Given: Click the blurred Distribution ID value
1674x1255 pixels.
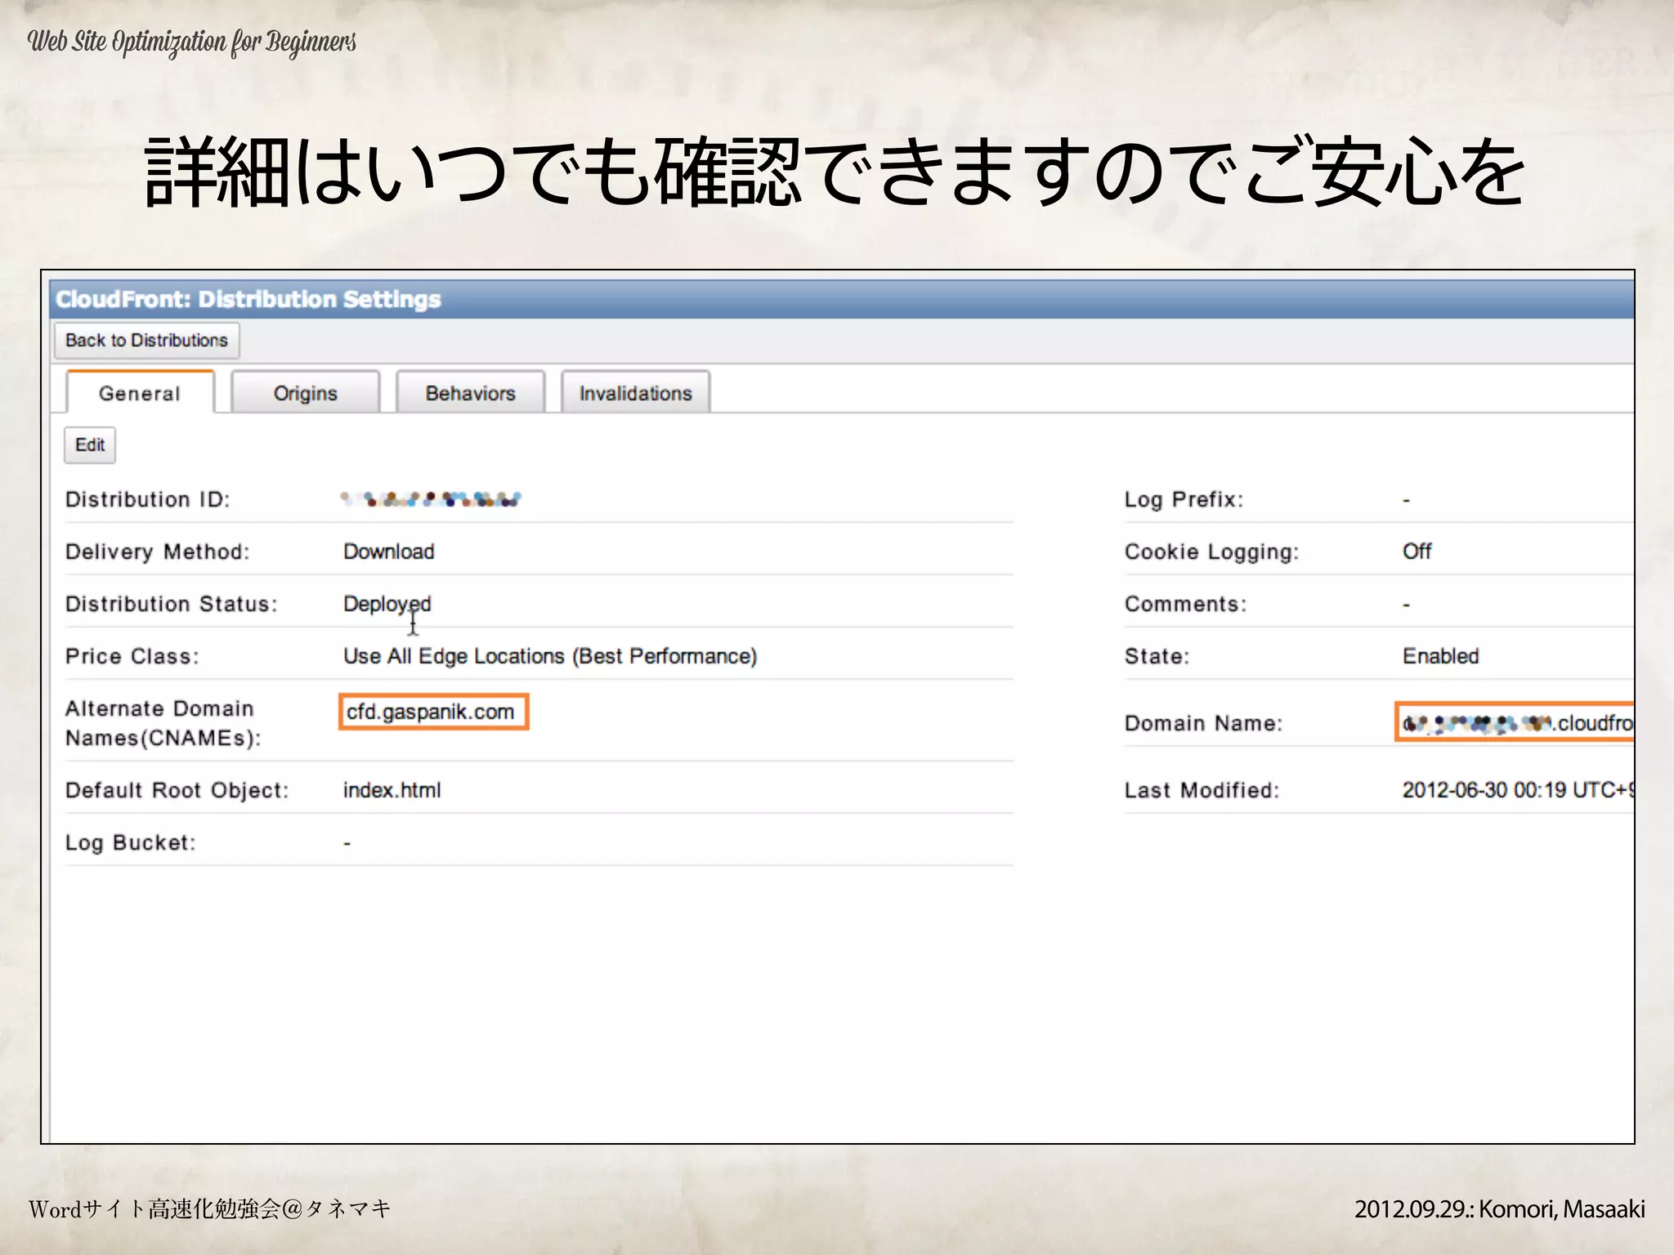Looking at the screenshot, I should (431, 498).
